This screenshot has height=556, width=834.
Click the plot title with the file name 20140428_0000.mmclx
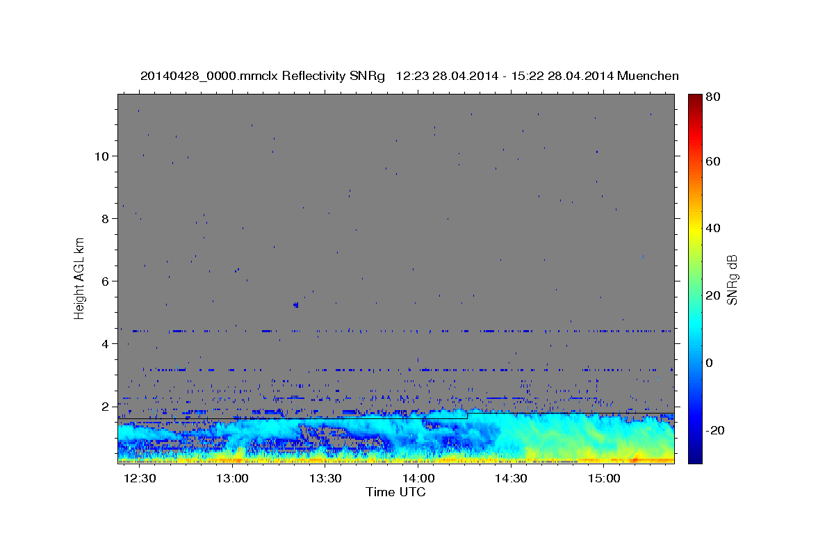[x=409, y=76]
